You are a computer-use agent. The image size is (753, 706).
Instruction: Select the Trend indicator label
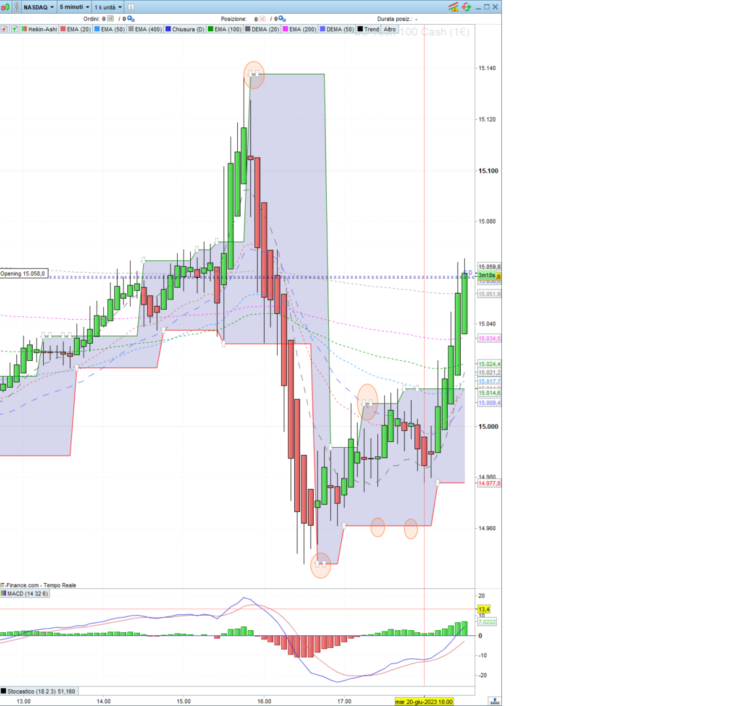(x=369, y=29)
